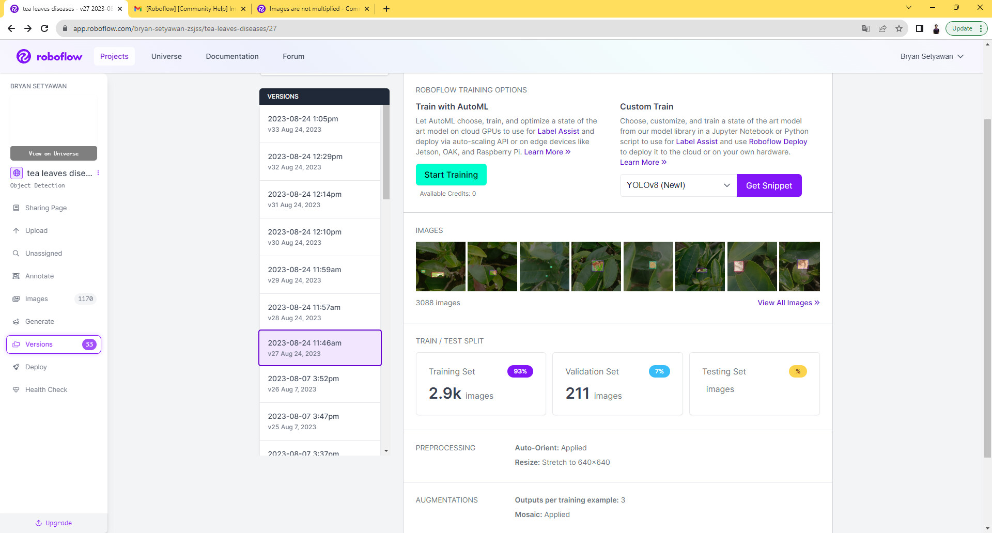The height and width of the screenshot is (533, 992).
Task: Open the Projects nav item
Action: click(x=114, y=56)
